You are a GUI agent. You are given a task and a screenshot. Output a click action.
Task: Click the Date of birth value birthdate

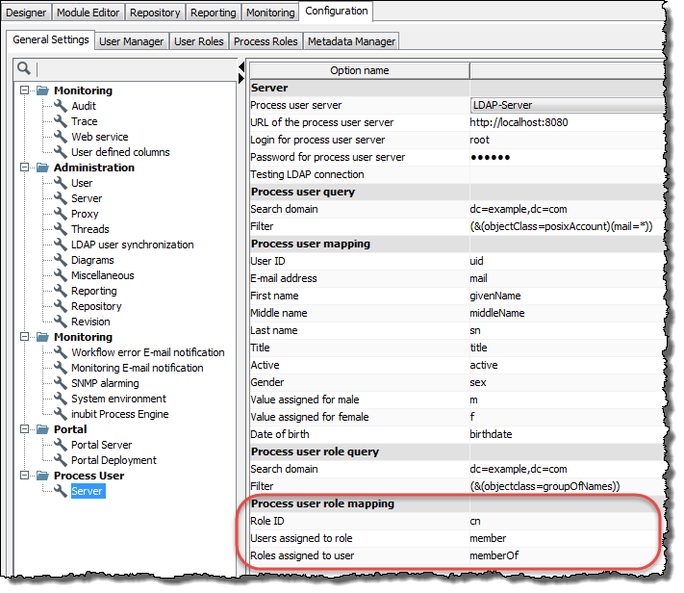coord(491,434)
